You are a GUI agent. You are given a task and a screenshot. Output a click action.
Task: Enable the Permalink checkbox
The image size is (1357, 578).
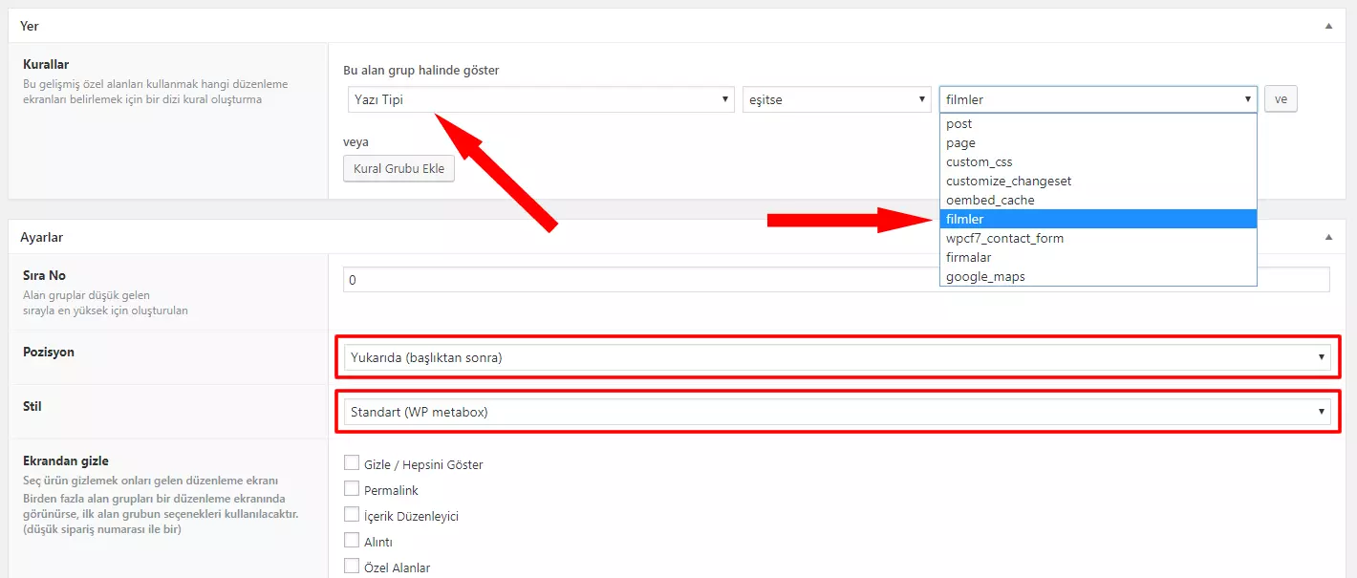click(352, 489)
